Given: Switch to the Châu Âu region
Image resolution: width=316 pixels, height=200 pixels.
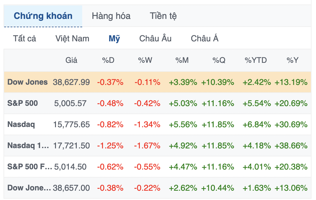Looking at the screenshot, I should coord(155,39).
